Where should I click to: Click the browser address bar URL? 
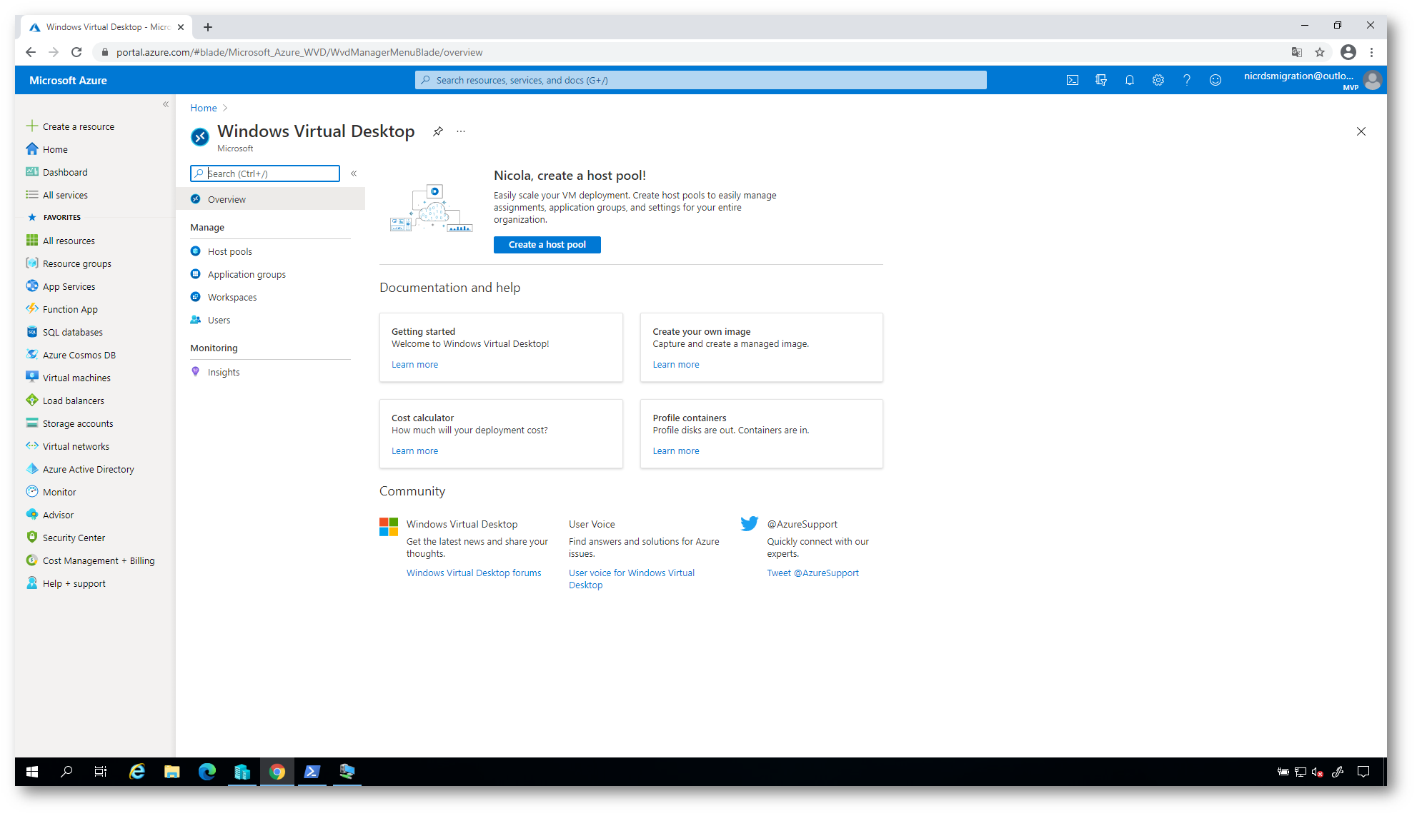(x=299, y=52)
